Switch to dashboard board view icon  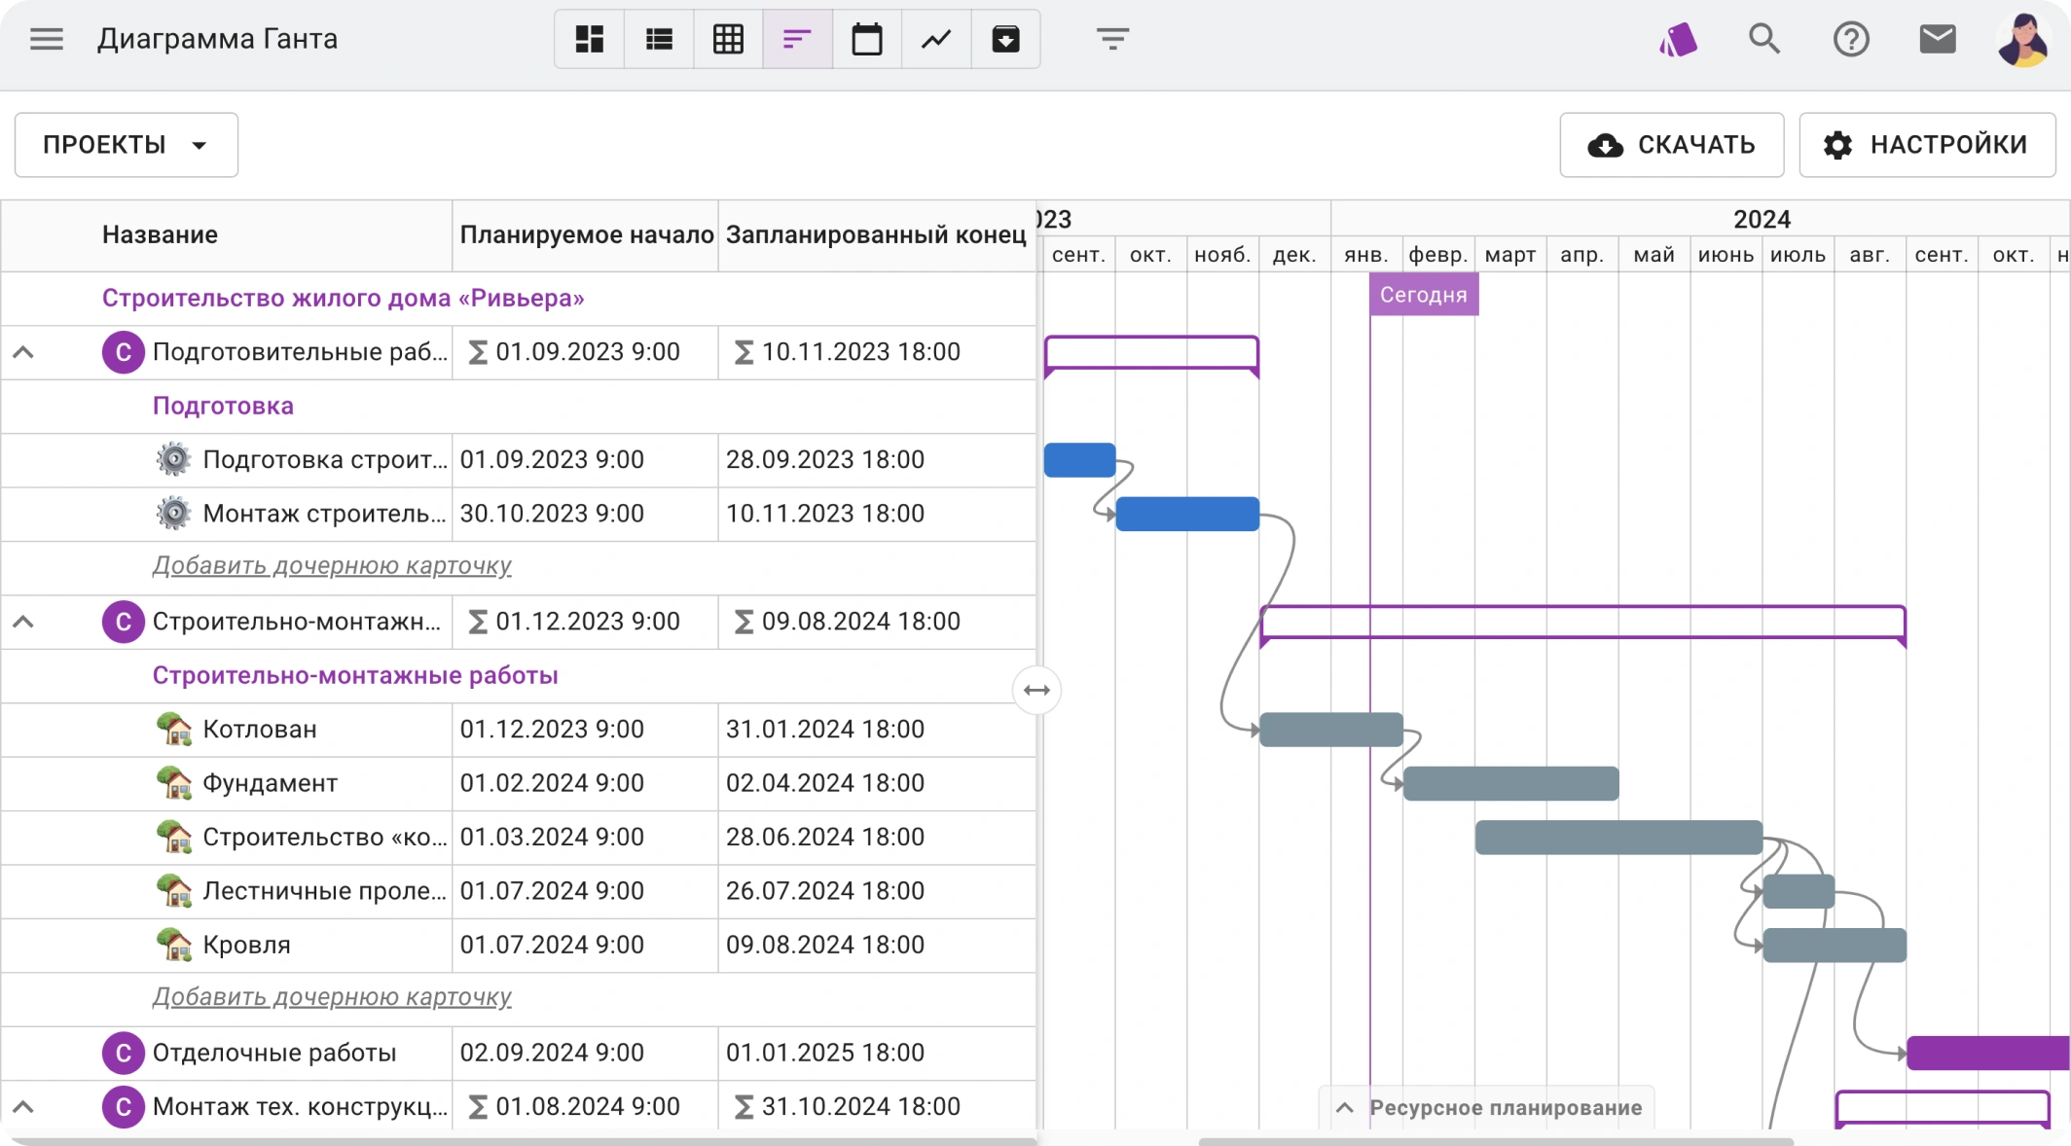589,39
